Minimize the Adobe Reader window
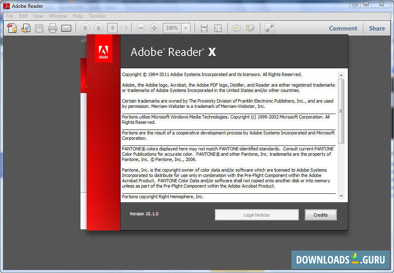 [355, 4]
